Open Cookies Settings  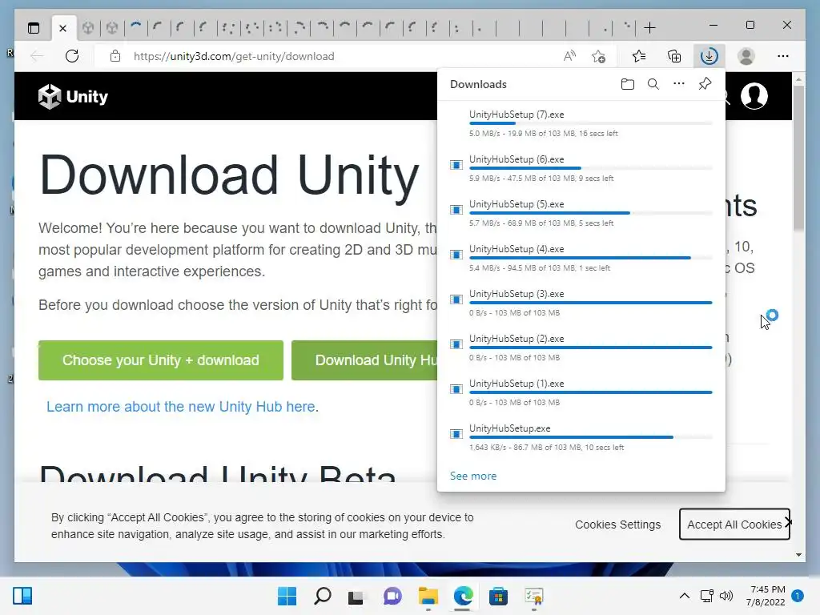pyautogui.click(x=617, y=525)
